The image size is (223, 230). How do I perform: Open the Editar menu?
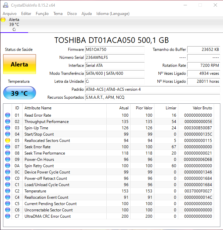(x=26, y=14)
